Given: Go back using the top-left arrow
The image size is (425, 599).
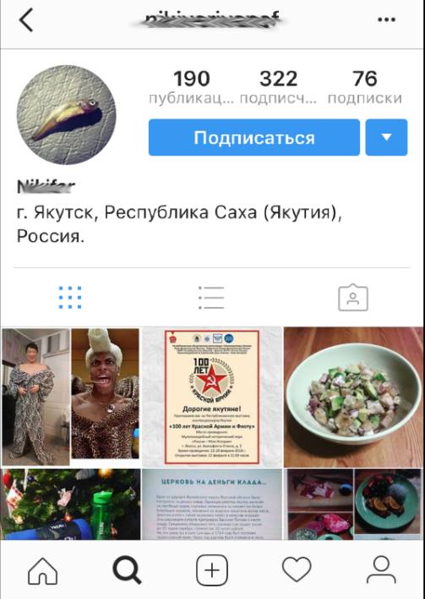Looking at the screenshot, I should (26, 20).
